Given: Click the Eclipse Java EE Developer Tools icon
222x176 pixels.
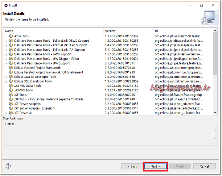Looking at the screenshot, I should [11, 77].
